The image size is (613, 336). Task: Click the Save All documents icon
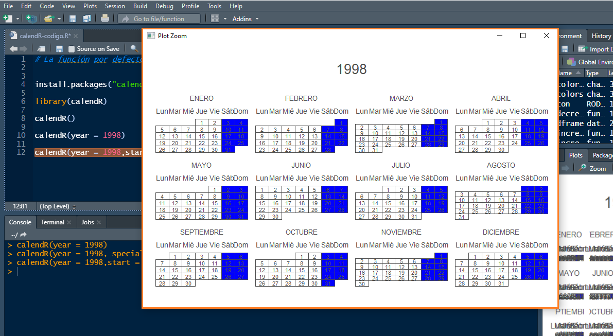click(86, 19)
